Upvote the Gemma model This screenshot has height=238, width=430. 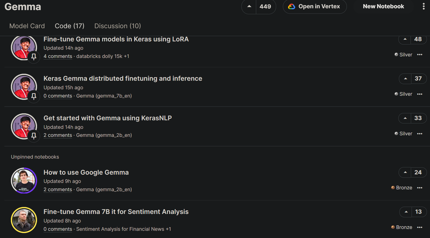(x=249, y=7)
